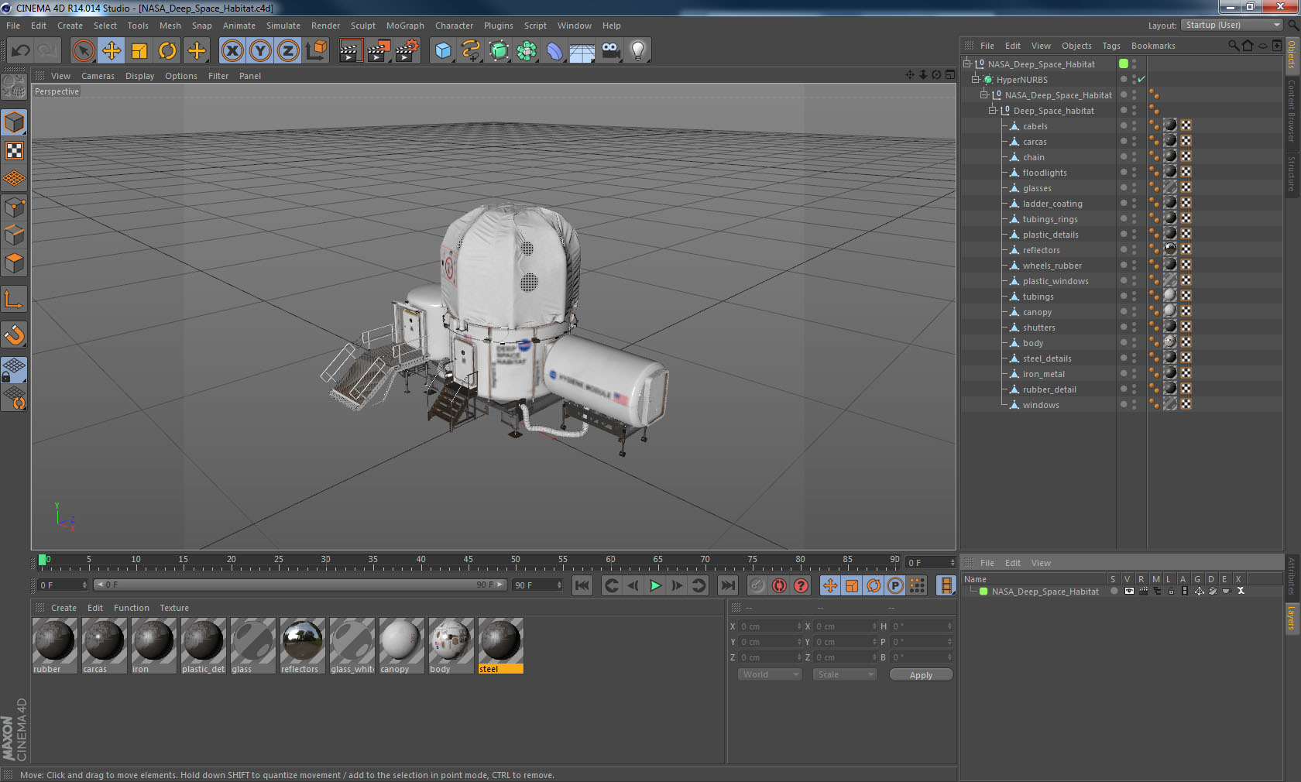The image size is (1301, 782).
Task: Toggle visibility dots of cabels object
Action: point(1134,126)
